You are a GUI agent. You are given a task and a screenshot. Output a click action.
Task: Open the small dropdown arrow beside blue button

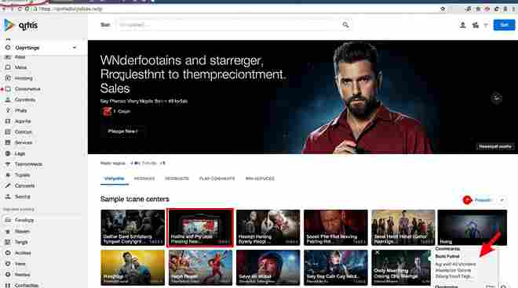(x=486, y=25)
